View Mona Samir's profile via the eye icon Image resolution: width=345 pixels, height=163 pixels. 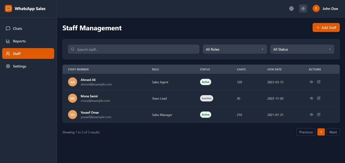(311, 98)
